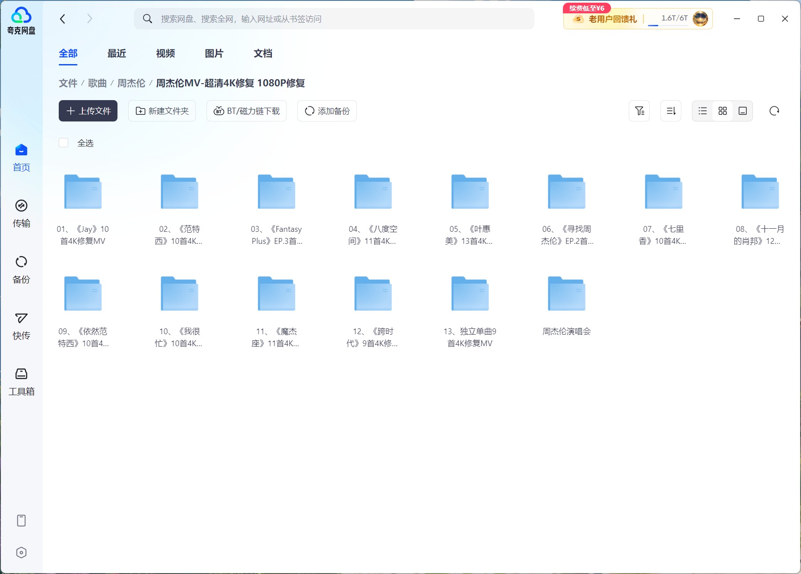Open folder 11《魔杰座》
The height and width of the screenshot is (574, 801).
[x=276, y=311]
